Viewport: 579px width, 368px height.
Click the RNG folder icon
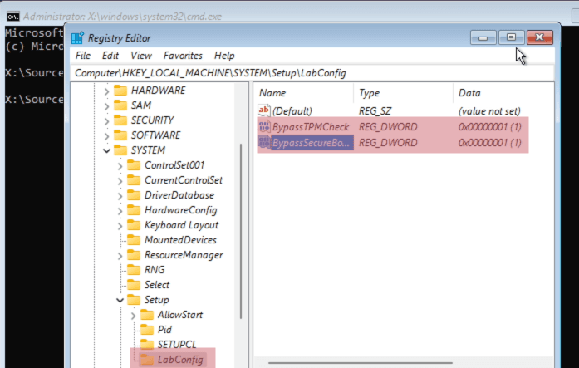[134, 270]
